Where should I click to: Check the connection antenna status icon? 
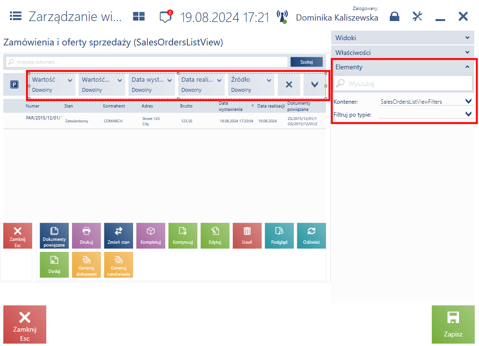[x=282, y=17]
